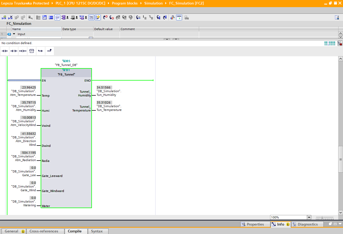343x234 pixels.
Task: Click the close branch icon
Action: [x=49, y=51]
